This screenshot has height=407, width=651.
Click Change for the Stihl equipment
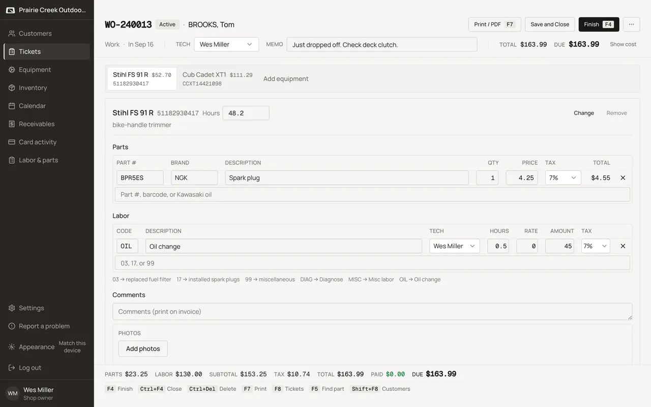point(584,113)
